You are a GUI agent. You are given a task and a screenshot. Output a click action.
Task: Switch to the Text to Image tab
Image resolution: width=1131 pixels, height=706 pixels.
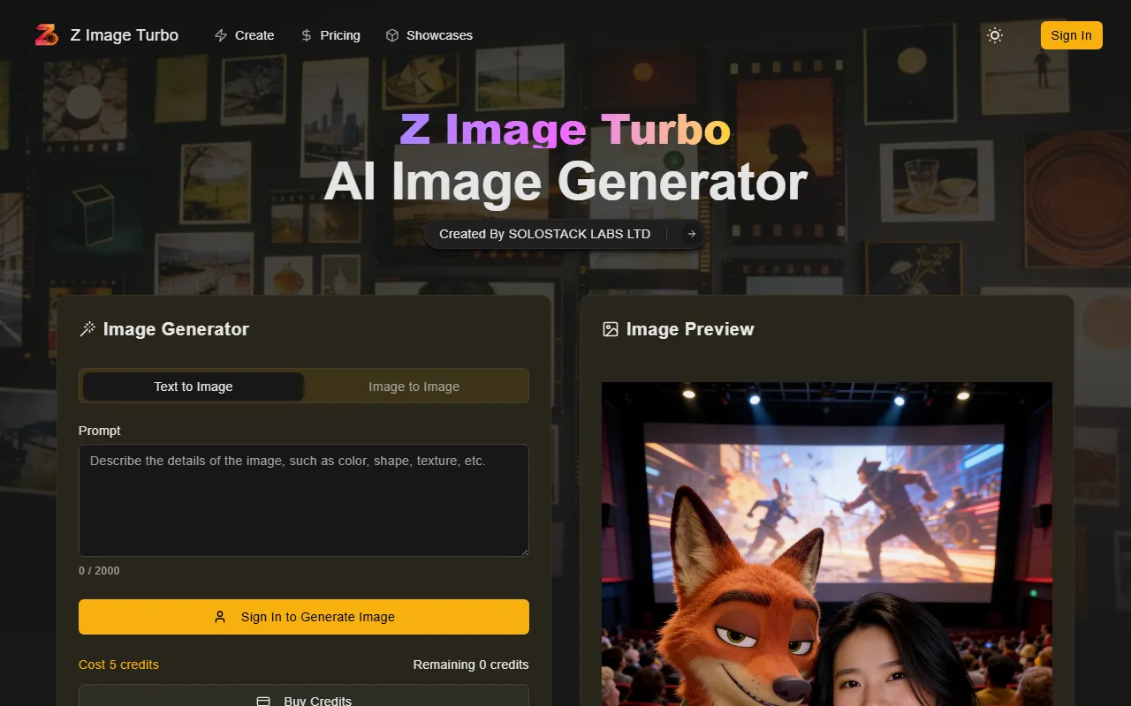tap(194, 387)
